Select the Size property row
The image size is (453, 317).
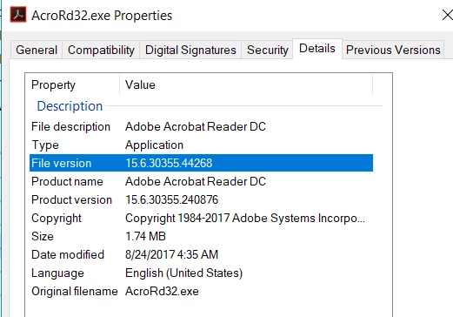pyautogui.click(x=201, y=236)
